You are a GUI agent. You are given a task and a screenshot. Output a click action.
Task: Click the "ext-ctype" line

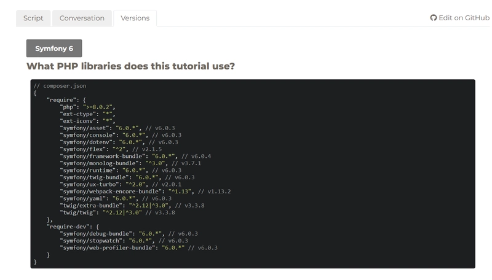click(87, 114)
